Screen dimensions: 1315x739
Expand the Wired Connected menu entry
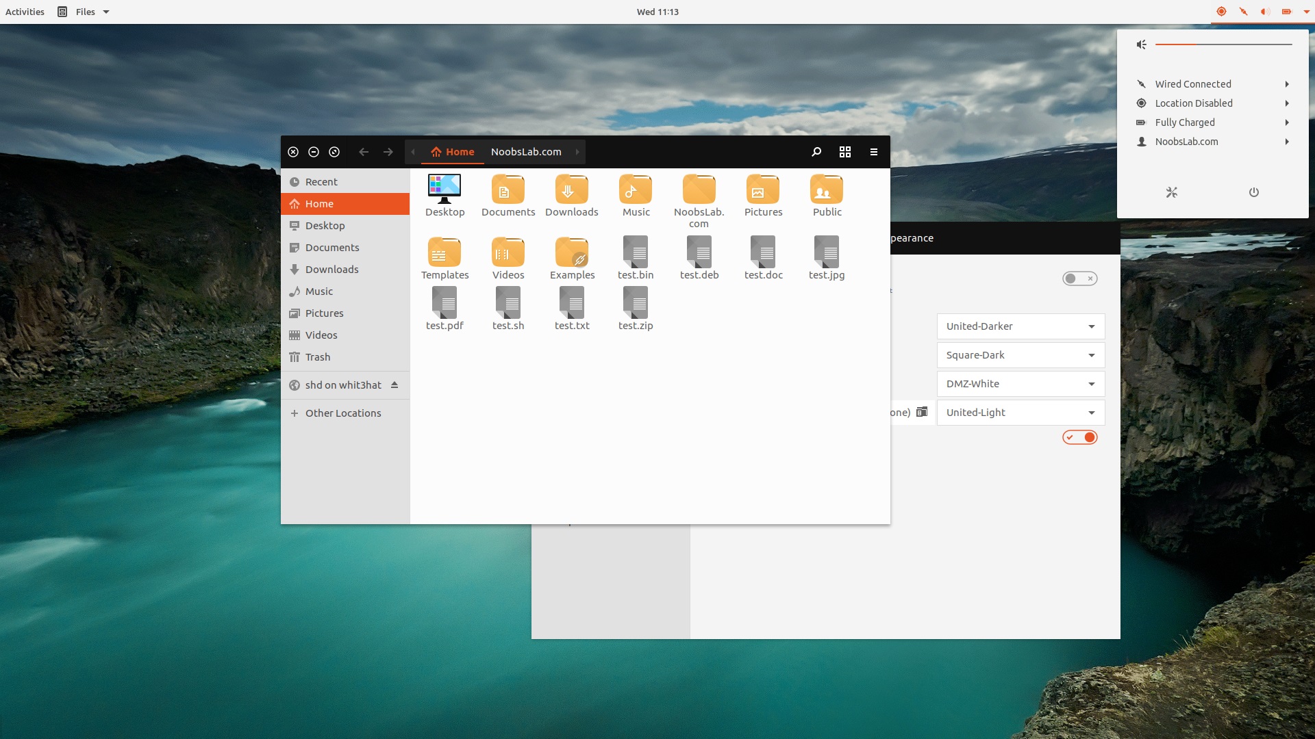tap(1212, 83)
